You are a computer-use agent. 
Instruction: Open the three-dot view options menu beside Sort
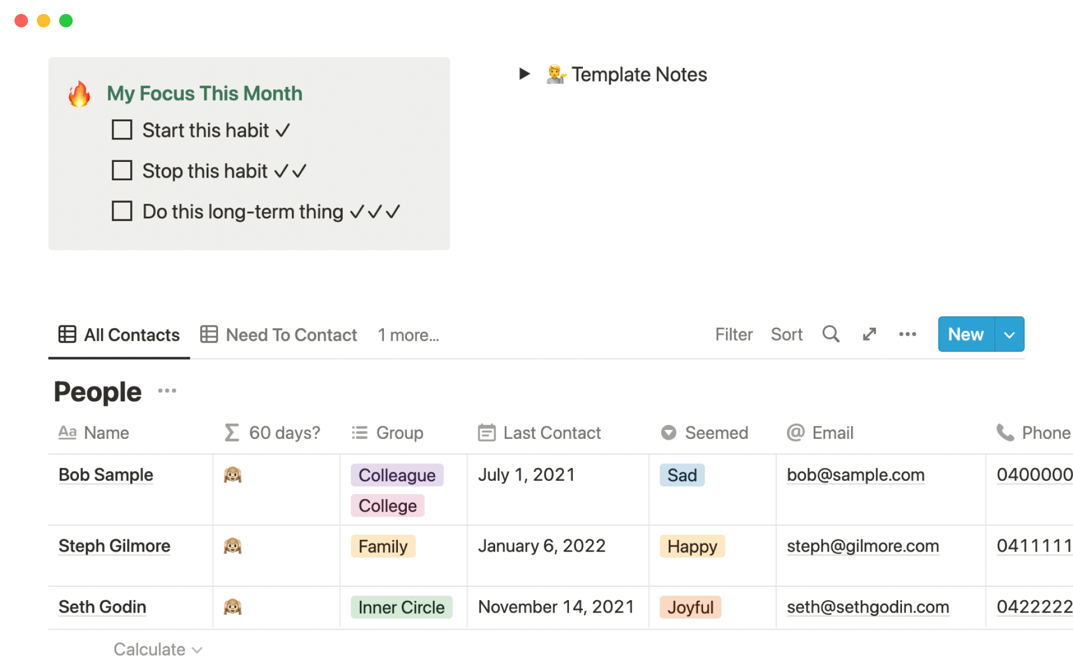point(907,334)
